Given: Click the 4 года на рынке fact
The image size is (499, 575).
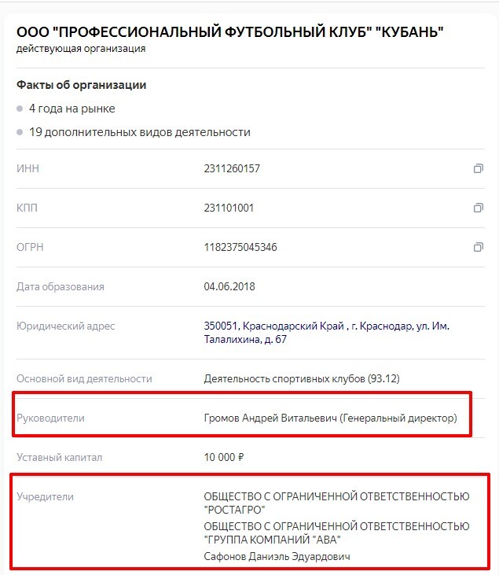Looking at the screenshot, I should [72, 109].
